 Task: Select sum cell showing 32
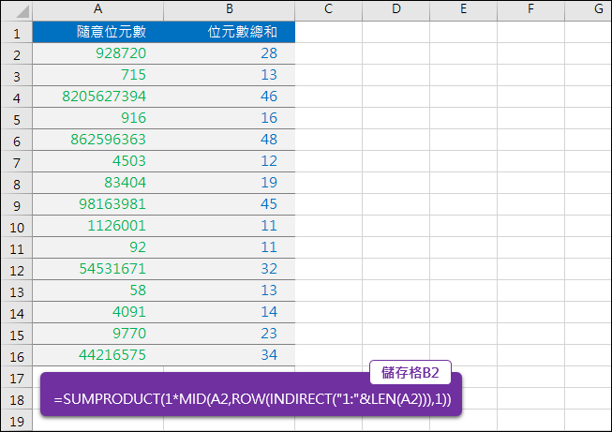click(229, 269)
